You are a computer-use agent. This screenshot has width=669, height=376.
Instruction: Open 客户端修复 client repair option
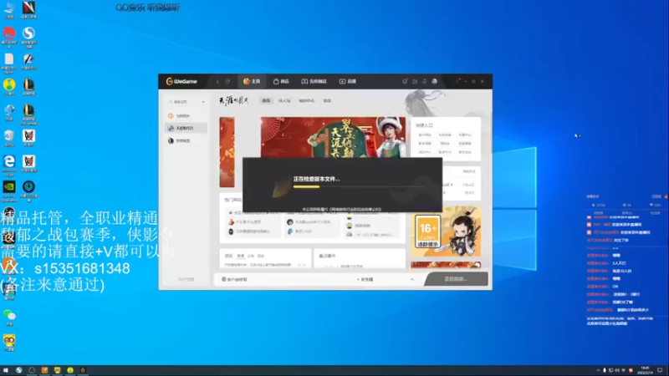coord(234,280)
